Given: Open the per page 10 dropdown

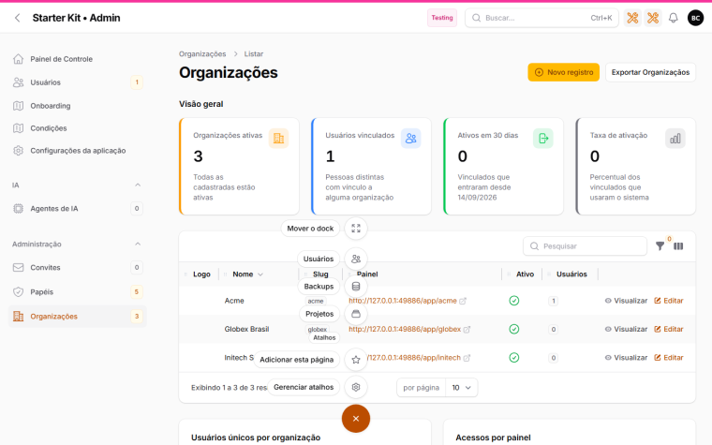Looking at the screenshot, I should (461, 388).
